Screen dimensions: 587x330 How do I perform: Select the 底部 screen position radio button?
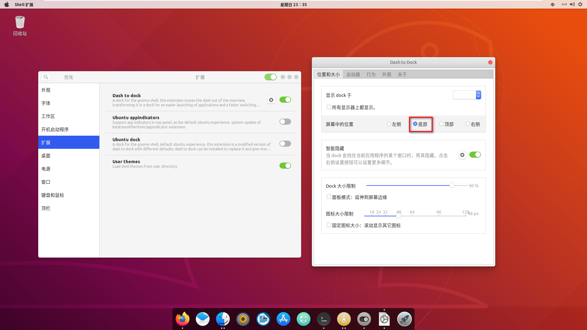click(415, 124)
